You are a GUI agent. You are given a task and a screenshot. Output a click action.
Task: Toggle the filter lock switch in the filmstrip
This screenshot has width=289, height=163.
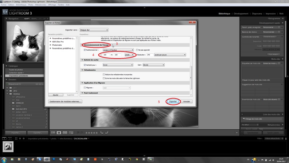tap(286, 139)
